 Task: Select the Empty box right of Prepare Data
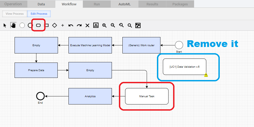(90, 70)
